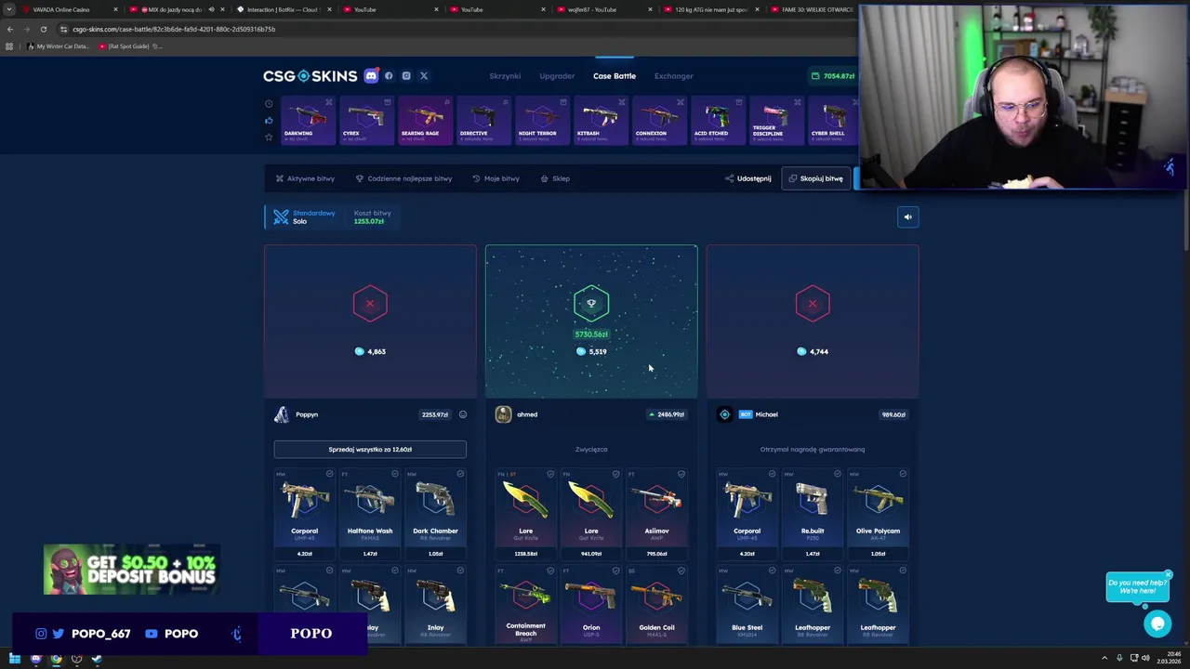Click the wallet balance 7054.87zł
This screenshot has width=1190, height=669.
click(833, 76)
